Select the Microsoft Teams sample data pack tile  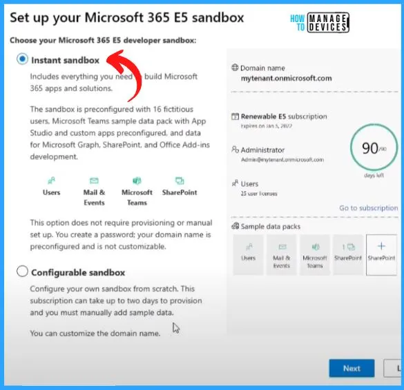tap(315, 255)
